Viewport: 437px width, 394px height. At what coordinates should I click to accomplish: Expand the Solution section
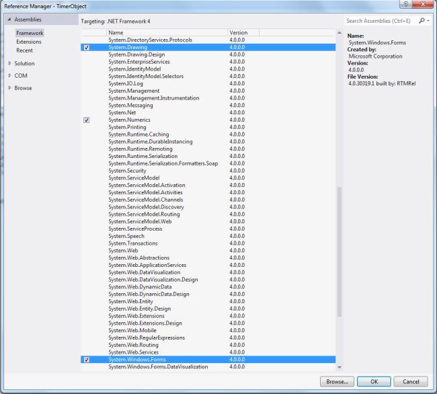[x=10, y=63]
